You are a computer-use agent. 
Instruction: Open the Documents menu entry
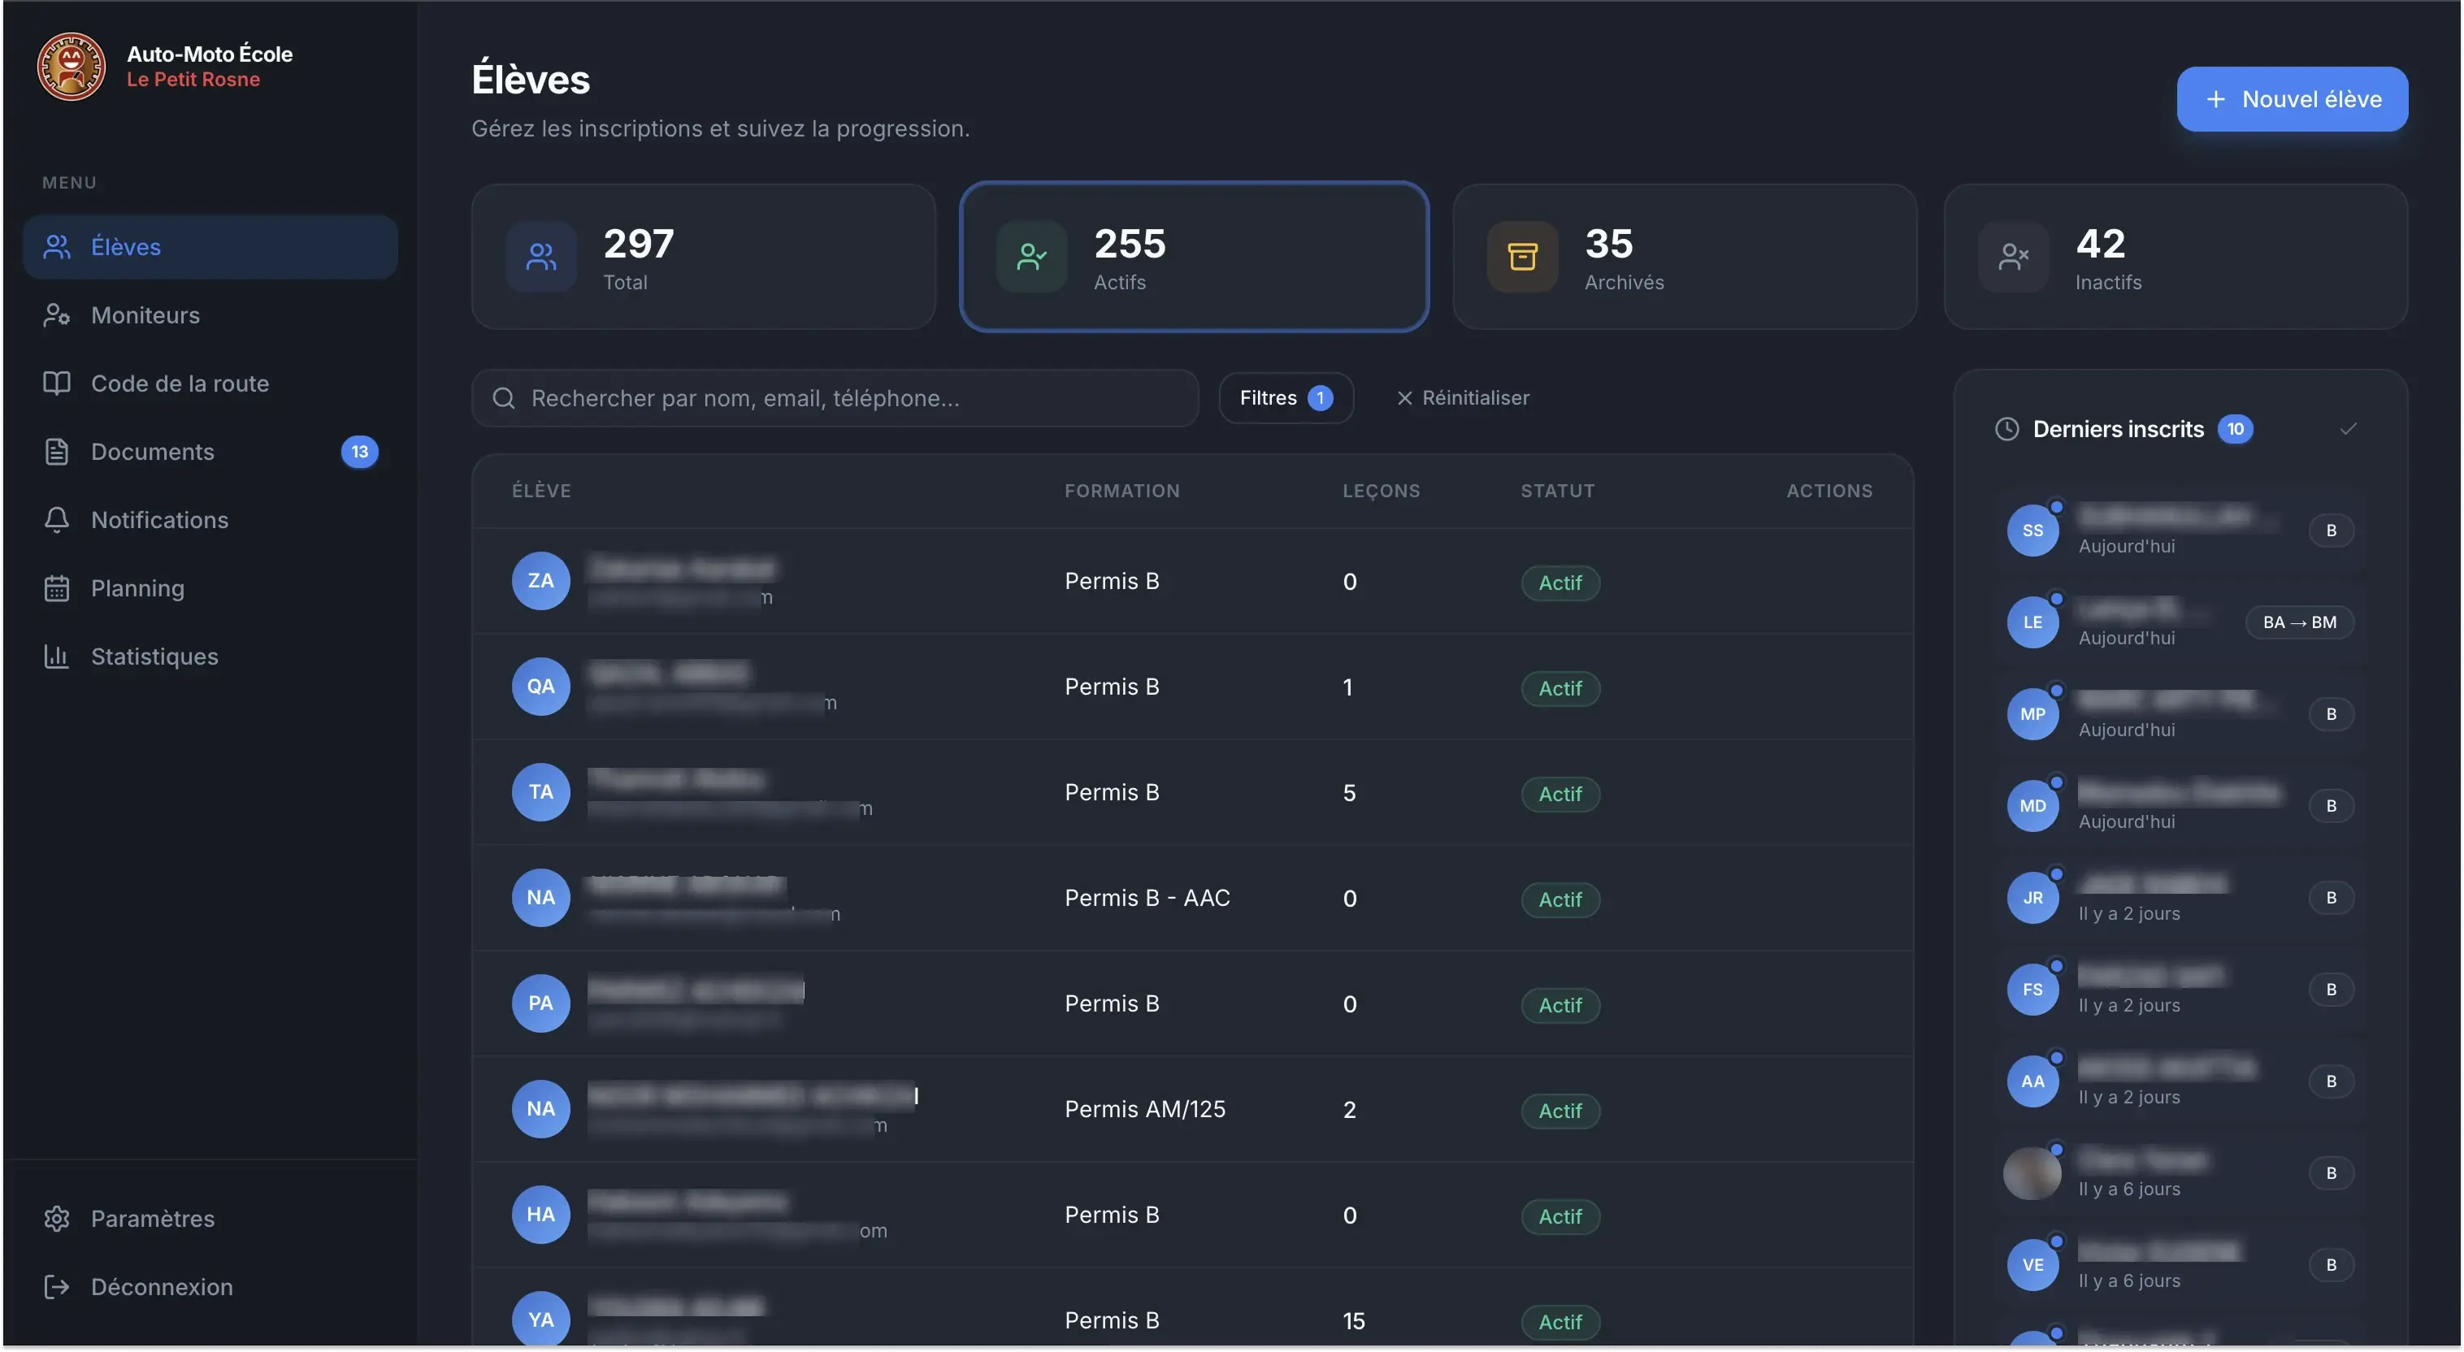tap(210, 451)
